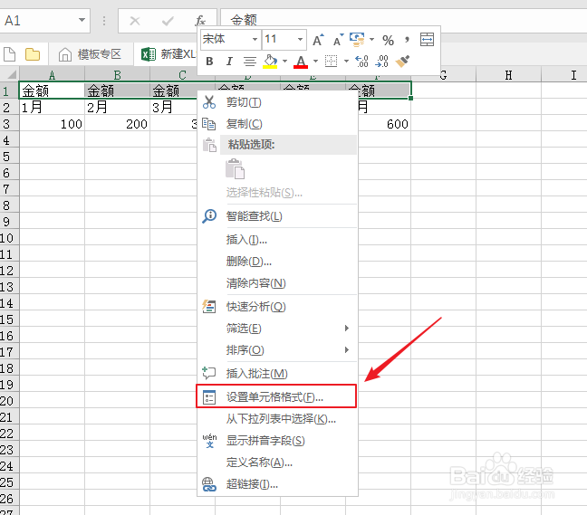Viewport: 587px width, 515px height.
Task: Click the fx insert function button
Action: [200, 20]
